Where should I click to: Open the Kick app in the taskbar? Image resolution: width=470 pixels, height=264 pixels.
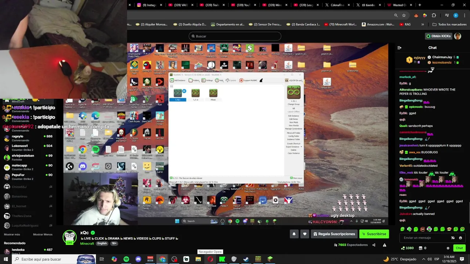(x=222, y=259)
